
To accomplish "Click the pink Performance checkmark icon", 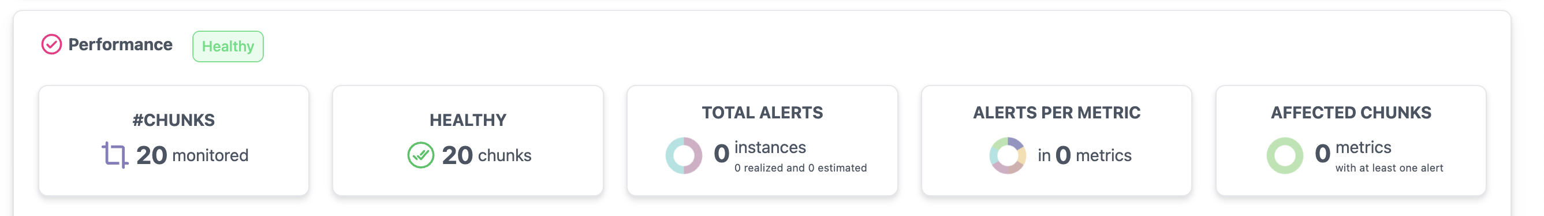I will (x=51, y=44).
